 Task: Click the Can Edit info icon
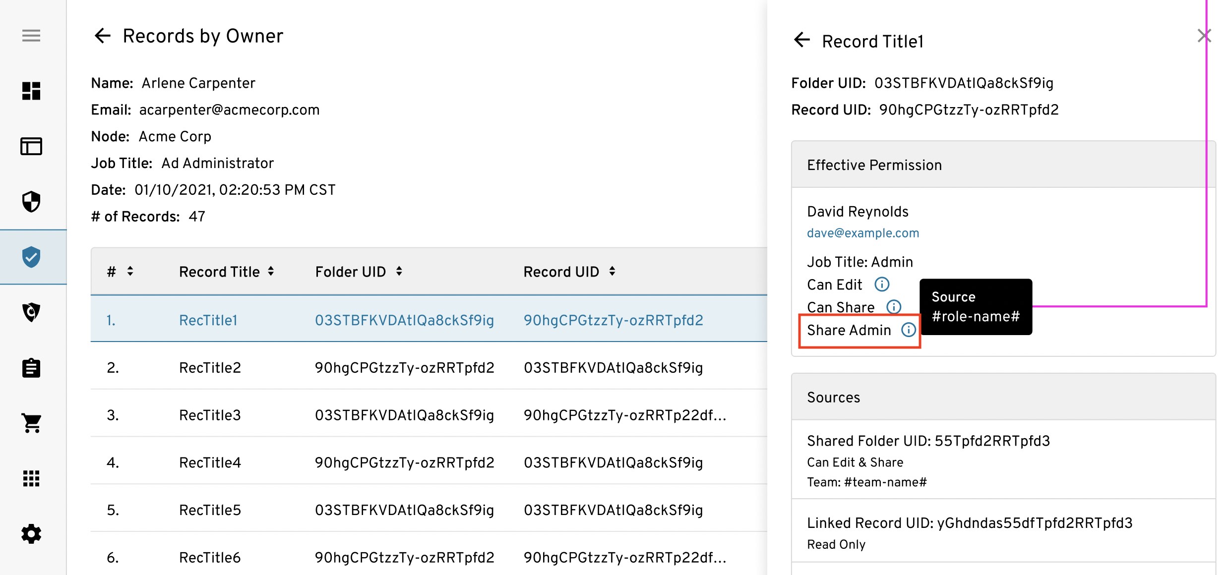click(881, 284)
